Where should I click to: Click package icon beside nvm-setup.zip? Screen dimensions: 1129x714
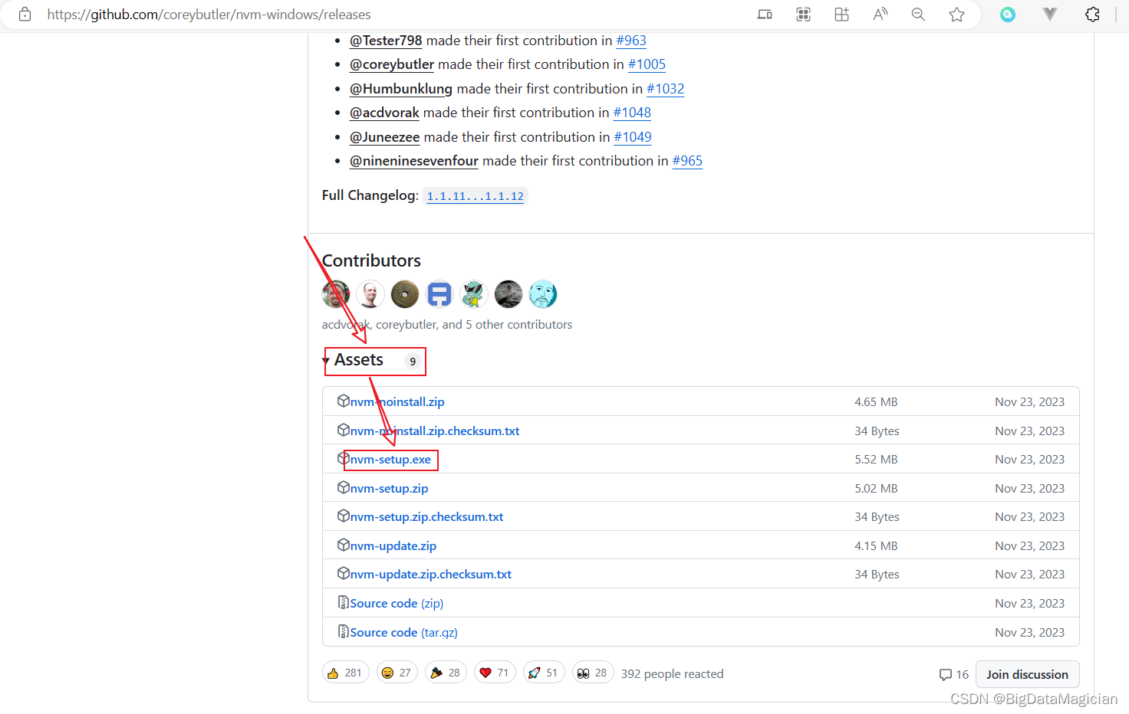pyautogui.click(x=344, y=487)
